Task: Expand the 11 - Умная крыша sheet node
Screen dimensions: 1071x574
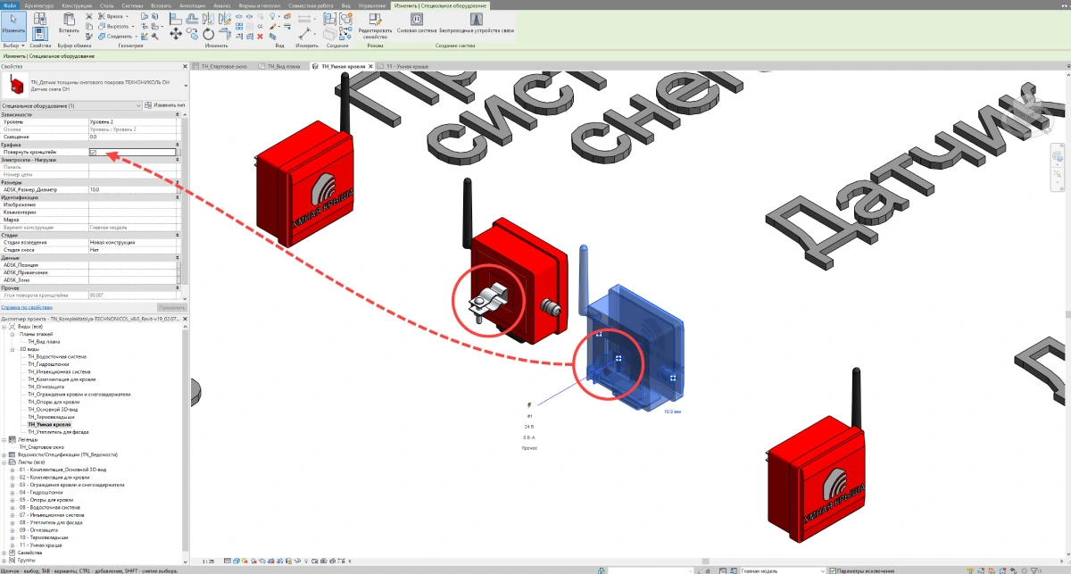Action: click(12, 545)
